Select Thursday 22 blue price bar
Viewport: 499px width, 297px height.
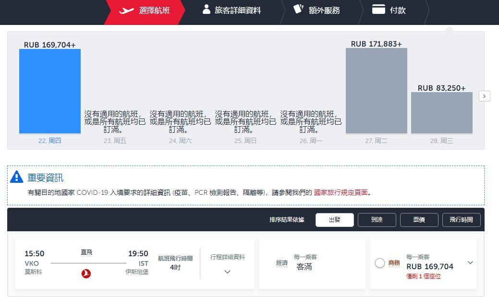coord(50,91)
